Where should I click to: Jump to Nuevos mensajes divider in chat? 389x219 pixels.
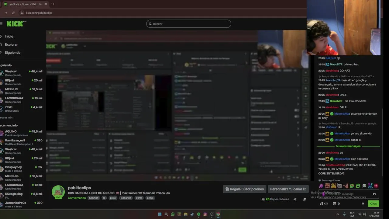348,146
